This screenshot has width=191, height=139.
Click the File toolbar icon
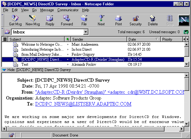84,18
